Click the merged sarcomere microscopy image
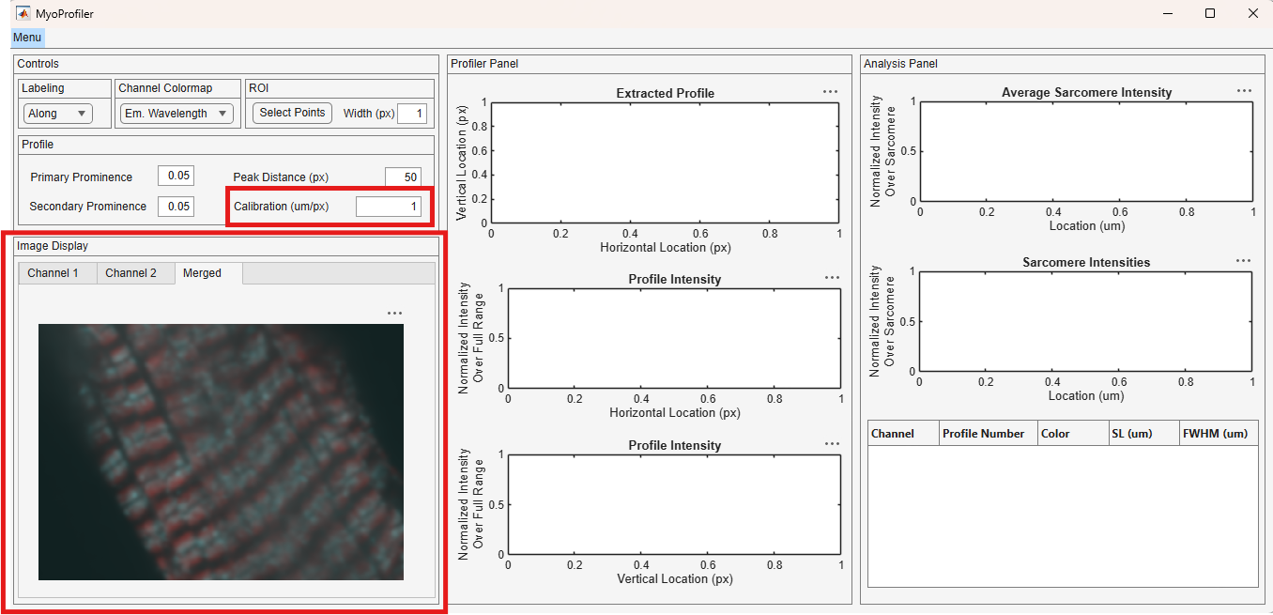The height and width of the screenshot is (615, 1273). [221, 452]
